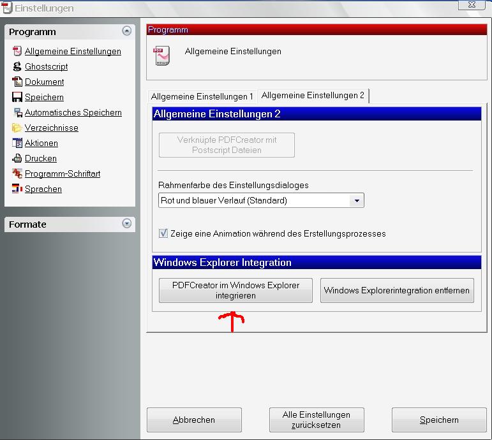Viewport: 492px width, 440px height.
Task: Click the Sprachen flag icon
Action: click(x=17, y=189)
